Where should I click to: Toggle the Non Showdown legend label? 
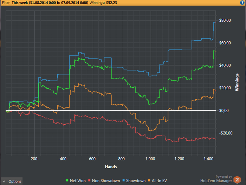point(106,181)
